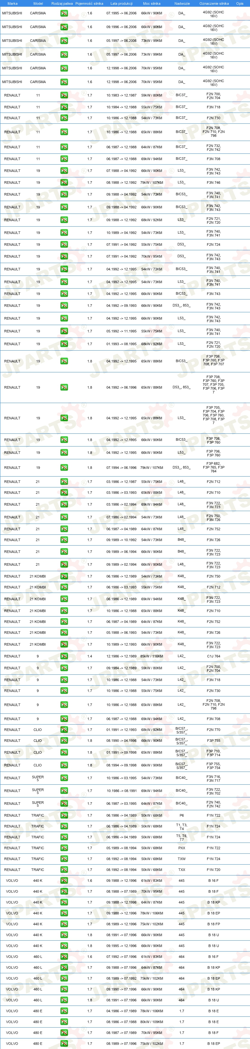
Task: Click the Lata produkcji column header
Action: 121,3
